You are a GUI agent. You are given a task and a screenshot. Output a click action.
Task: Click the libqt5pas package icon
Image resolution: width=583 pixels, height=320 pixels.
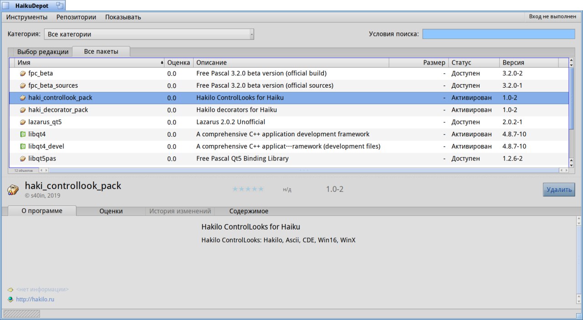[x=23, y=159]
